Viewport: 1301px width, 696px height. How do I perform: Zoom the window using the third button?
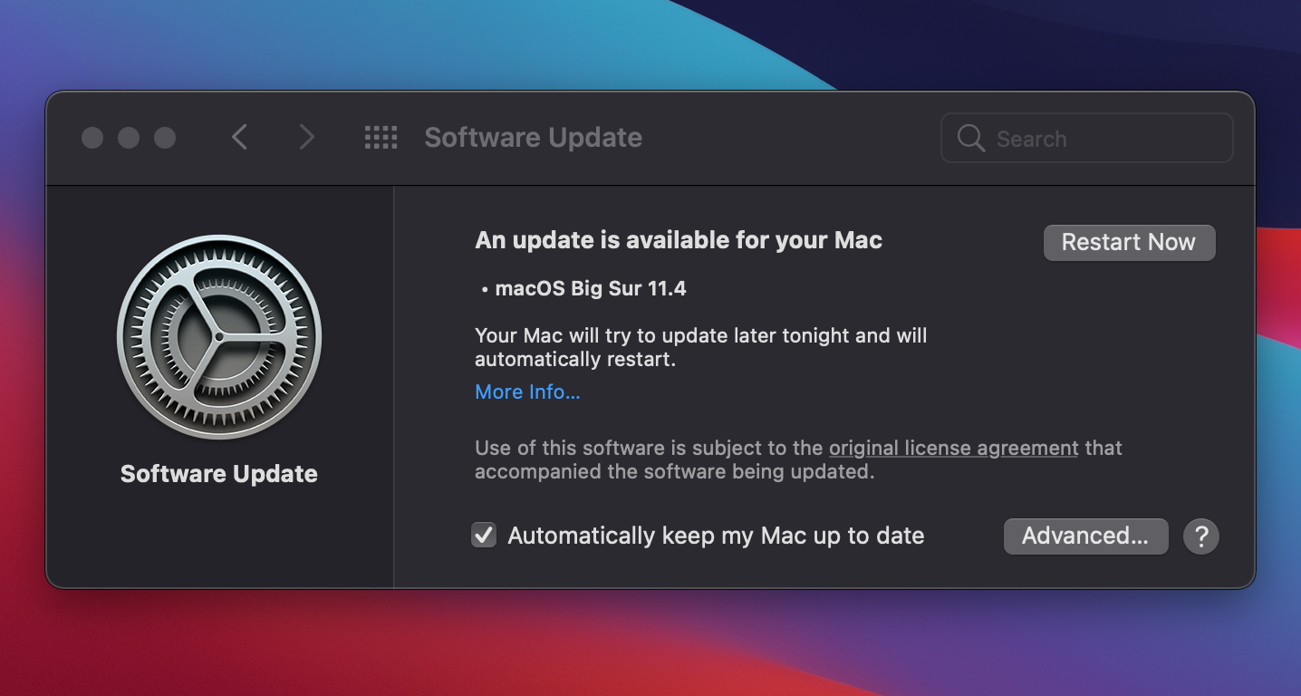(165, 138)
